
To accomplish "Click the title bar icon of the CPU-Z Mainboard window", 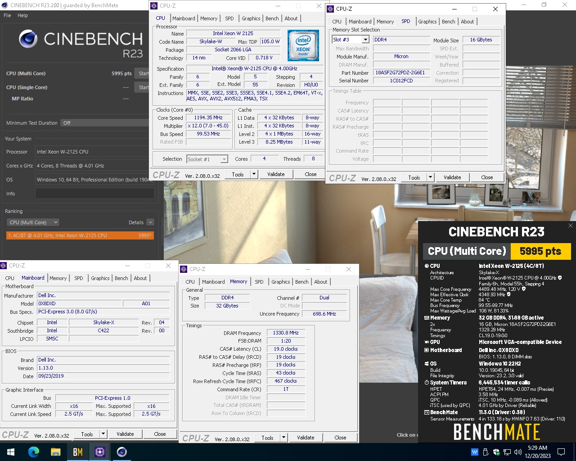I will pos(4,266).
